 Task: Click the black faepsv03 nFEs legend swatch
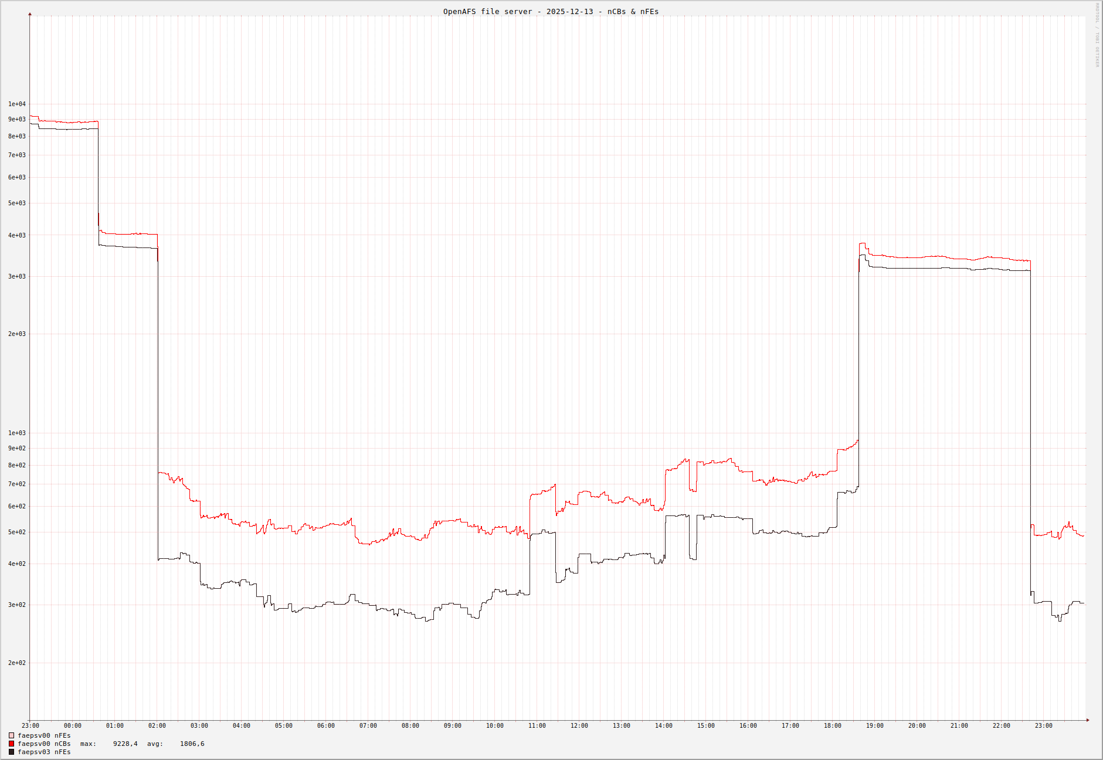(11, 752)
